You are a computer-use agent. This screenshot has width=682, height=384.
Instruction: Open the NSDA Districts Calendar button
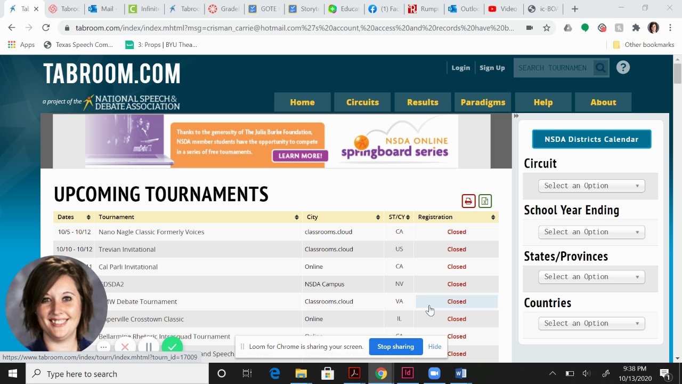591,139
